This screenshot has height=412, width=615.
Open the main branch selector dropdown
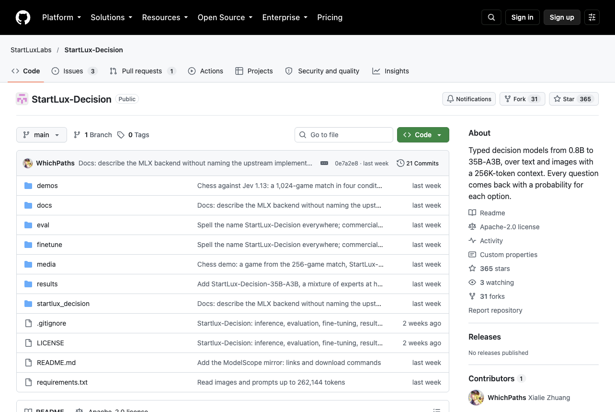pyautogui.click(x=42, y=135)
